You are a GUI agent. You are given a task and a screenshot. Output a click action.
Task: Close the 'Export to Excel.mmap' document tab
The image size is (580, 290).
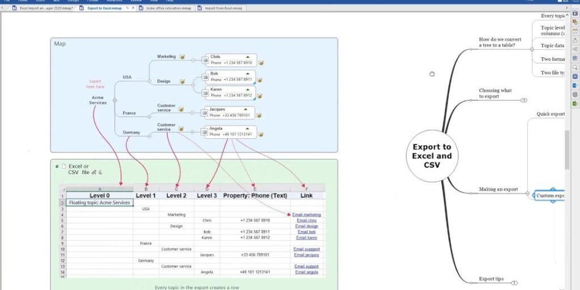133,8
